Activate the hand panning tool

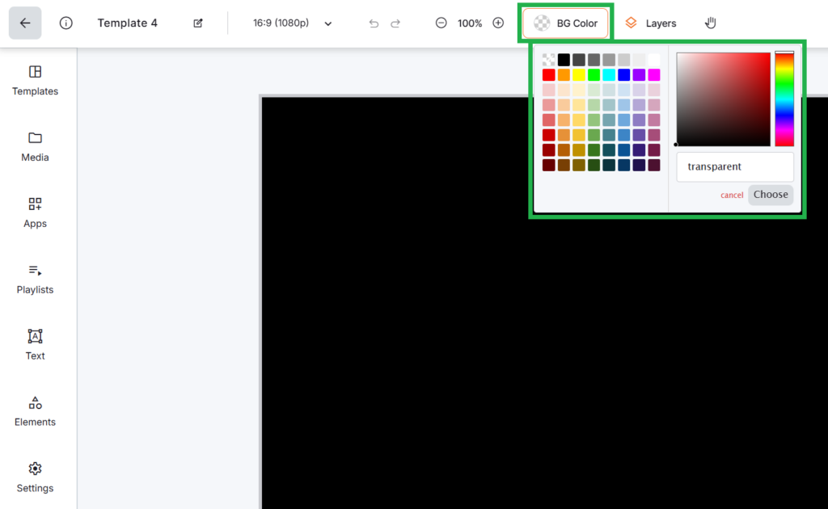[710, 23]
